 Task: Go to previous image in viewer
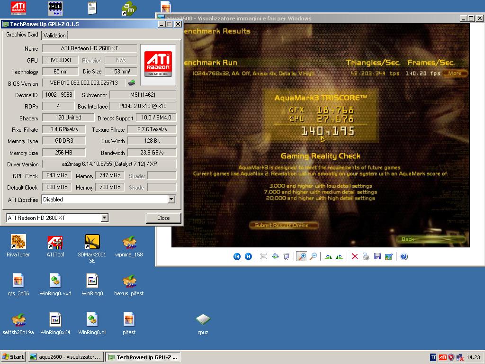point(237,256)
